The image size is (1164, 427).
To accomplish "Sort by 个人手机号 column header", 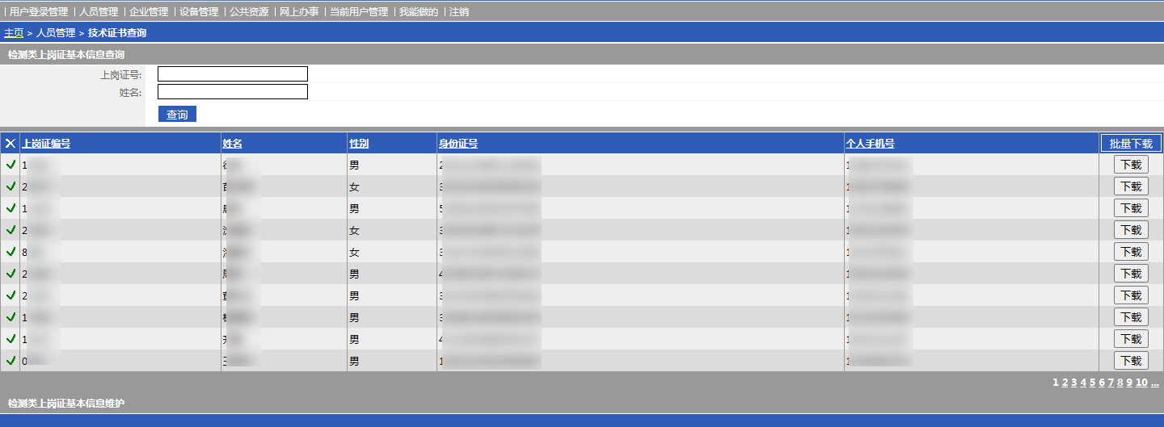I will click(870, 144).
